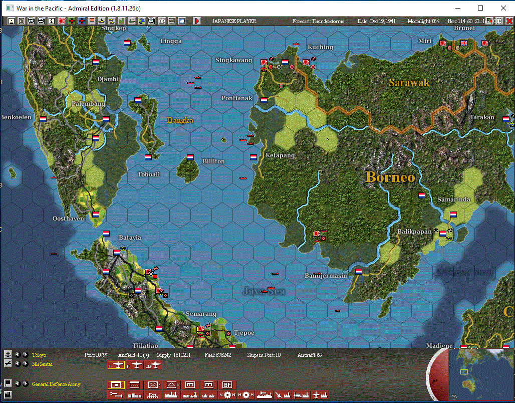Image resolution: width=515 pixels, height=403 pixels.
Task: Click the aircraft icon beside 5th Sentai
Action: pyautogui.click(x=8, y=363)
